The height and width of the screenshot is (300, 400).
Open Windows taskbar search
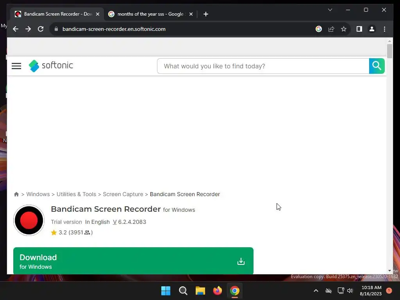[x=183, y=291]
